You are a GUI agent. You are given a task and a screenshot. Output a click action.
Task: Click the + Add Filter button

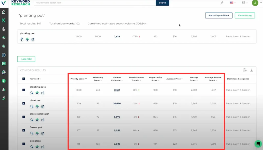[26, 59]
